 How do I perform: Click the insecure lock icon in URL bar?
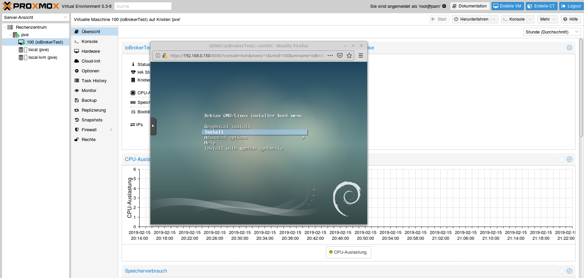pos(165,55)
